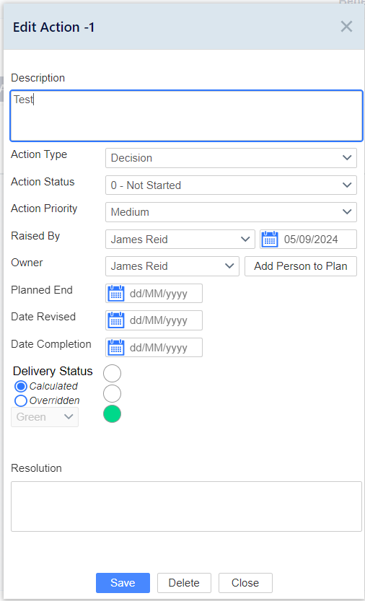
Task: Expand the Action Type dropdown
Action: pos(231,158)
